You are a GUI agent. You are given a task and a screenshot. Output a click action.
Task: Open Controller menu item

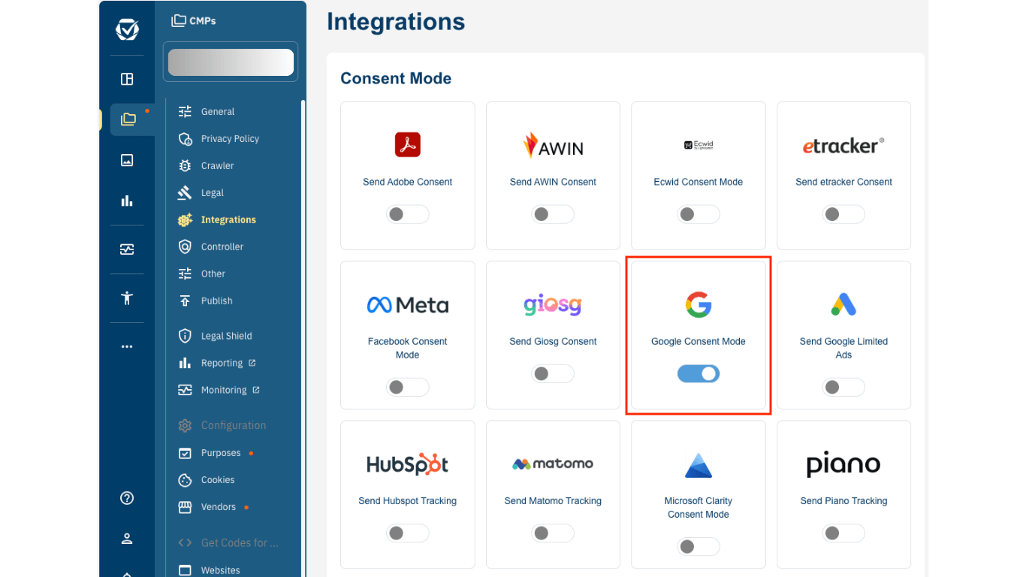(x=211, y=246)
